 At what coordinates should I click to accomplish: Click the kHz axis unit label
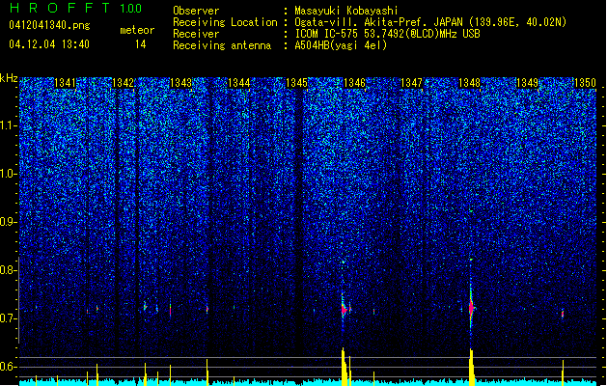(9, 78)
